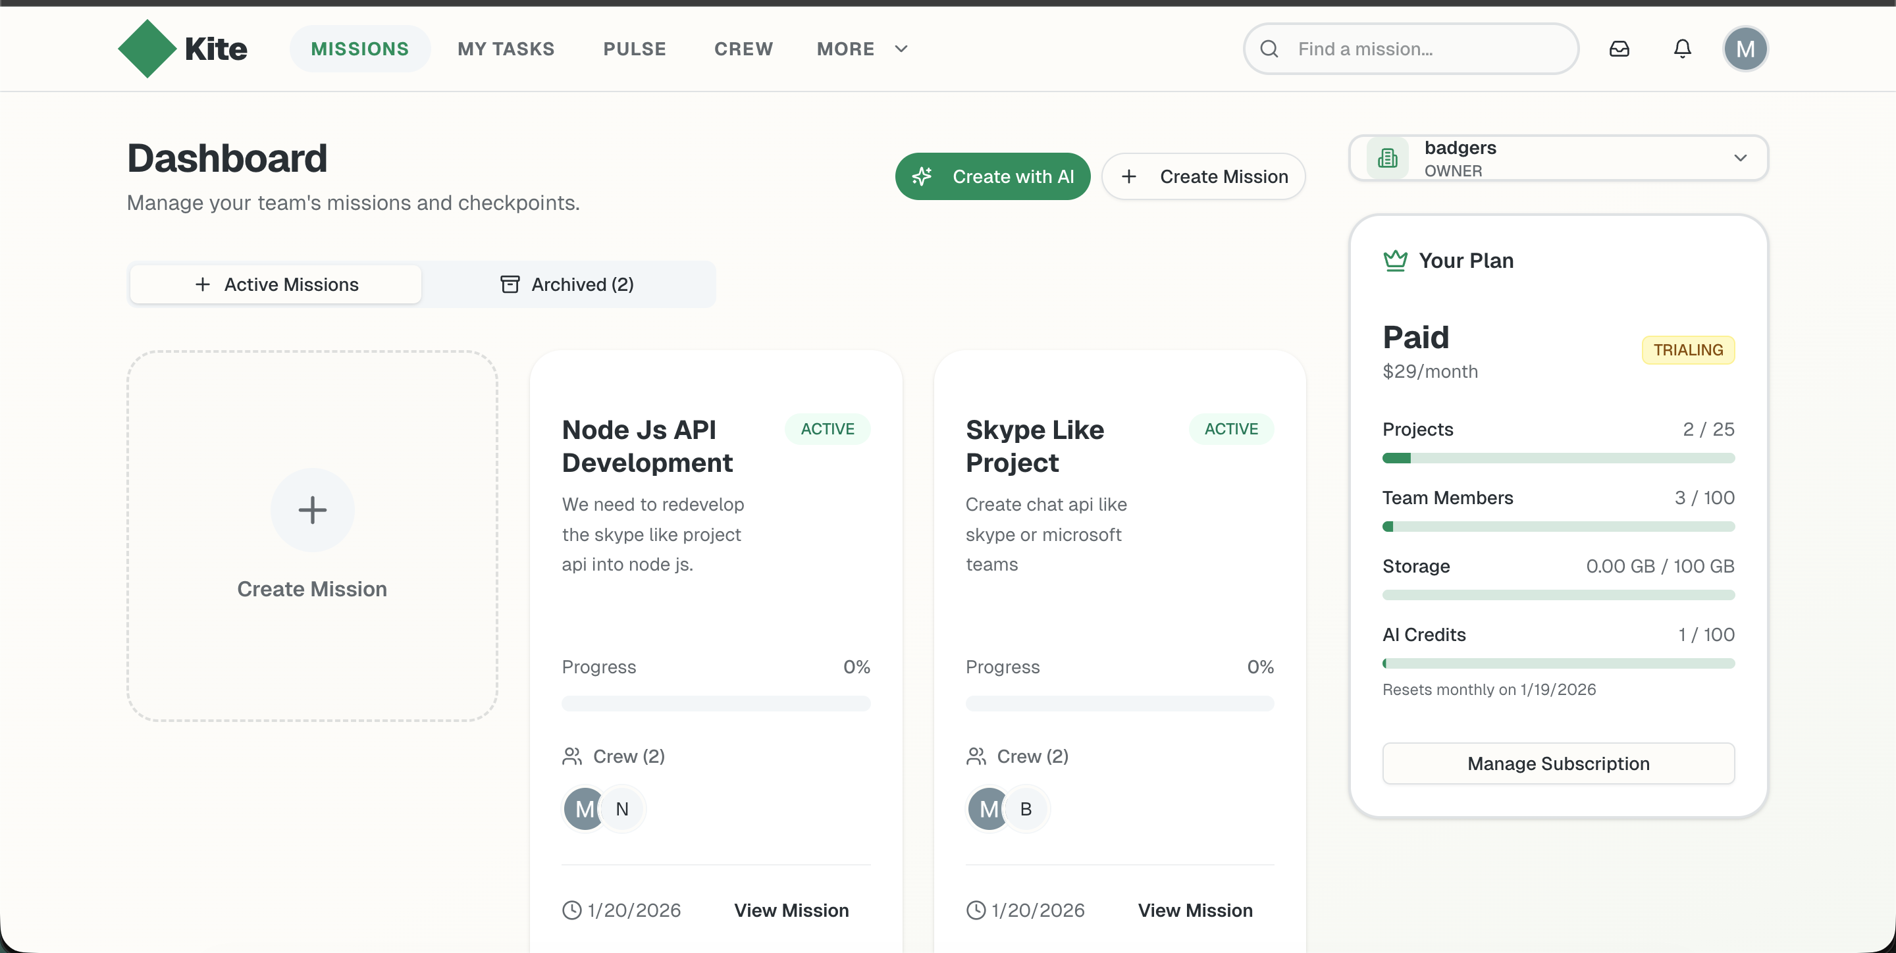Open the notification bell
This screenshot has height=953, width=1896.
1682,49
